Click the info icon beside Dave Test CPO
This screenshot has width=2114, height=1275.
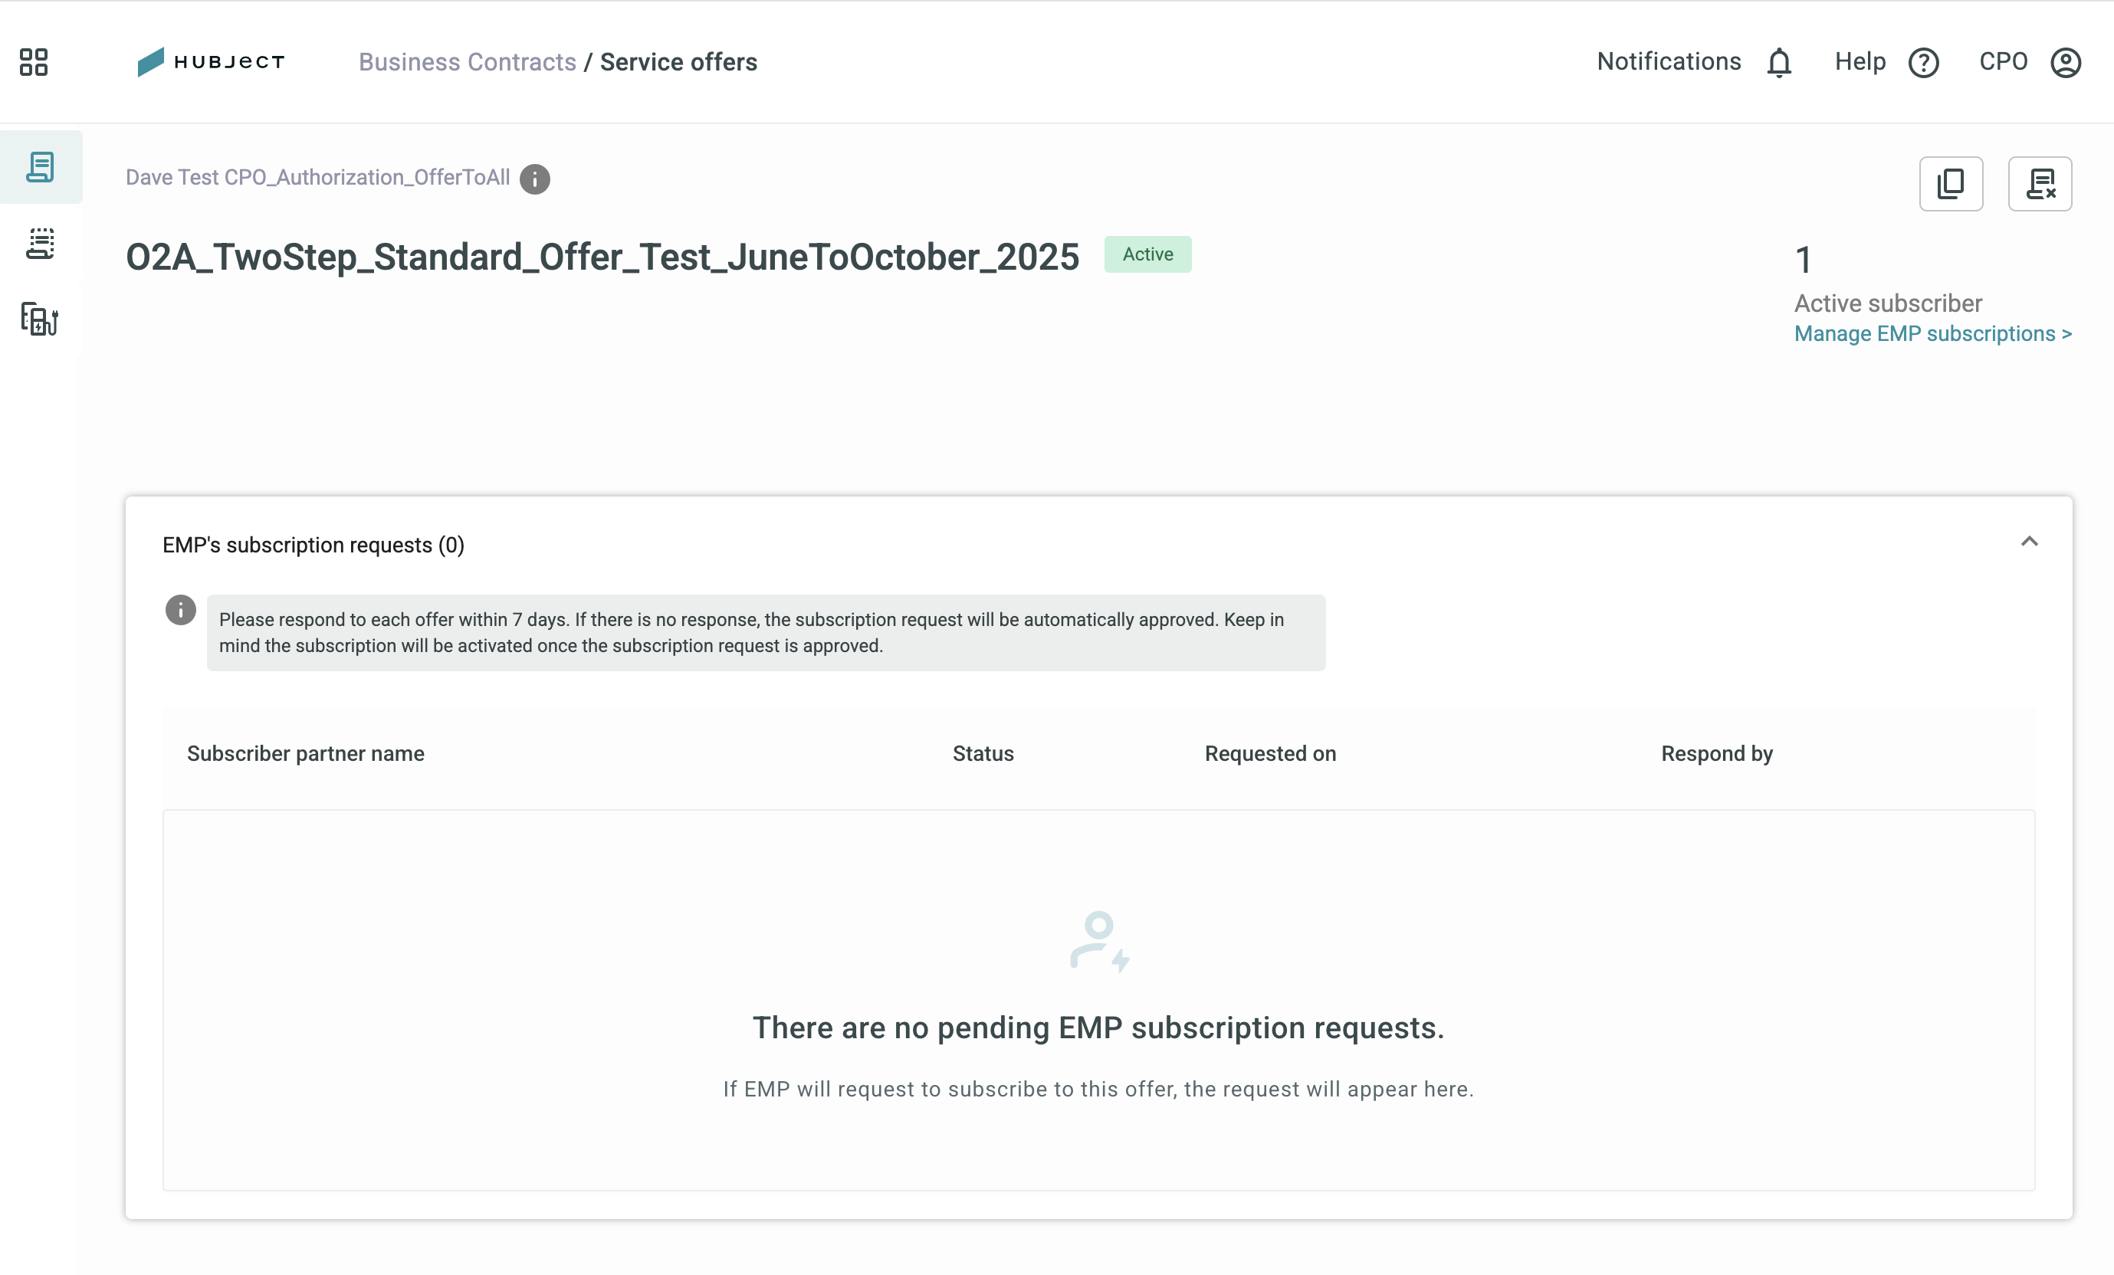(x=534, y=179)
